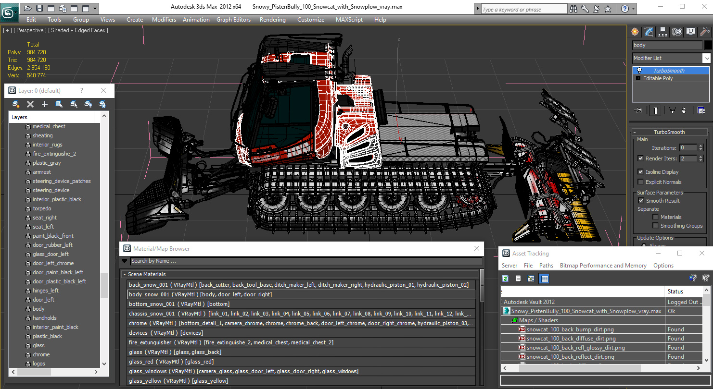The image size is (713, 389).
Task: Open the MAXScript menu
Action: 349,20
